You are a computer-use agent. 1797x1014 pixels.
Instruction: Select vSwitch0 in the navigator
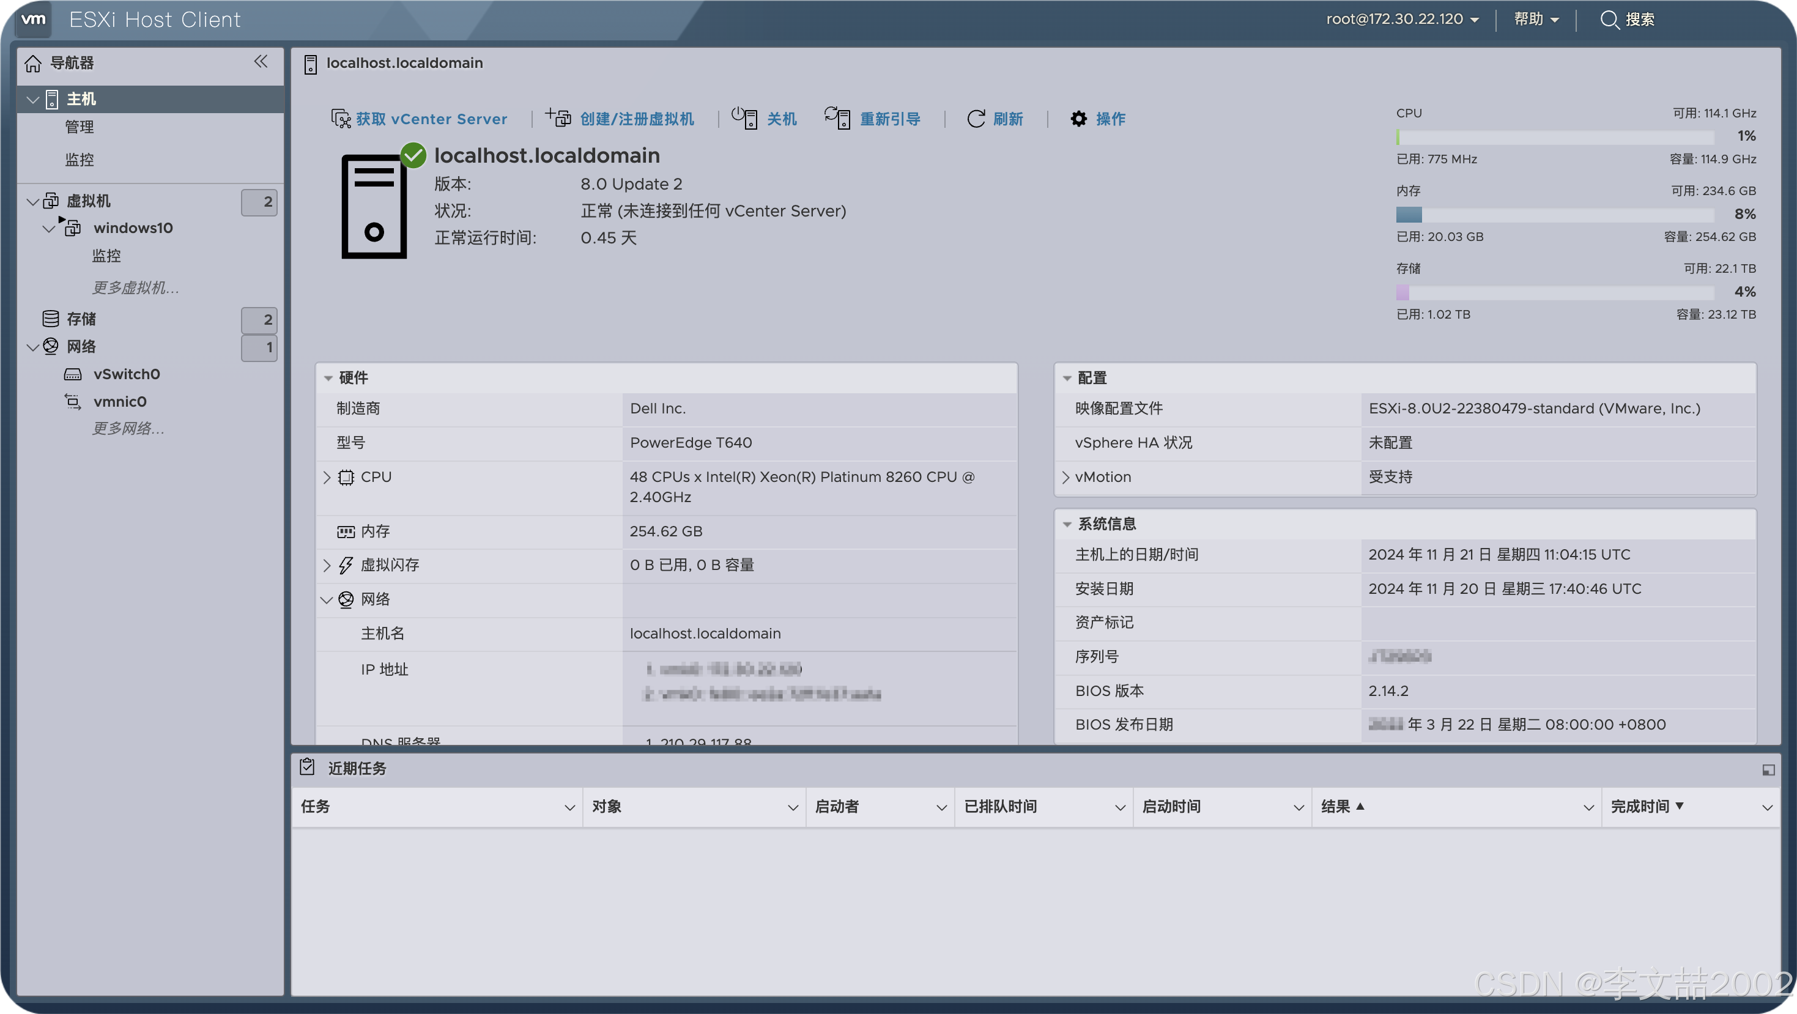pyautogui.click(x=127, y=374)
